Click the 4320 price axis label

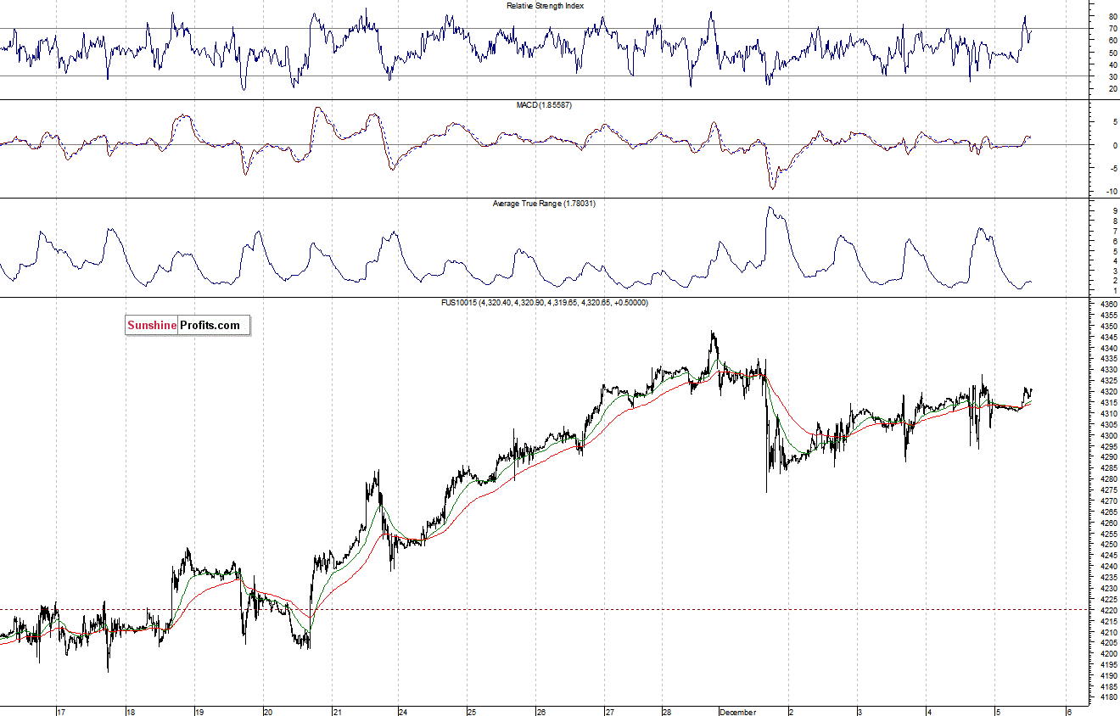(x=1108, y=392)
